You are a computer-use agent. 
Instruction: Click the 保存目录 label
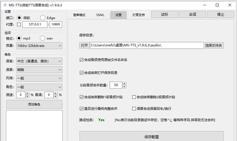tap(86, 35)
